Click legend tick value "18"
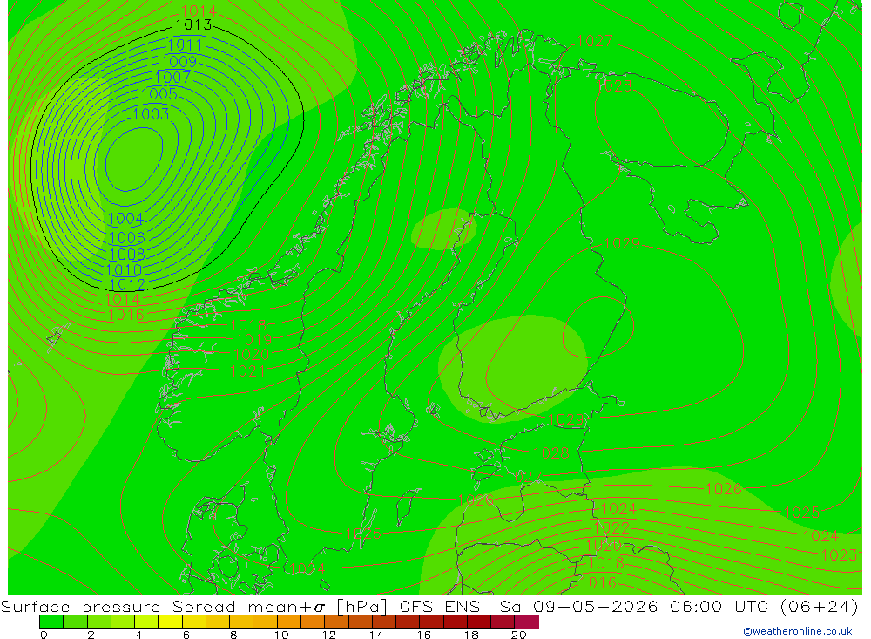This screenshot has width=871, height=639. pyautogui.click(x=471, y=635)
